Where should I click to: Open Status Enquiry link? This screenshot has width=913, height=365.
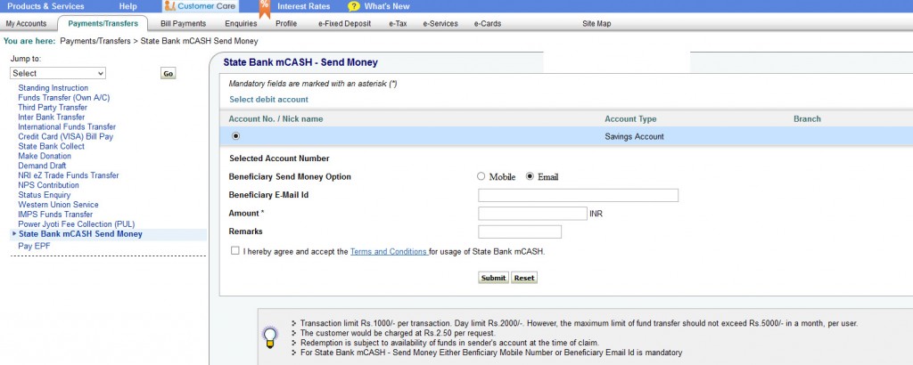point(45,195)
